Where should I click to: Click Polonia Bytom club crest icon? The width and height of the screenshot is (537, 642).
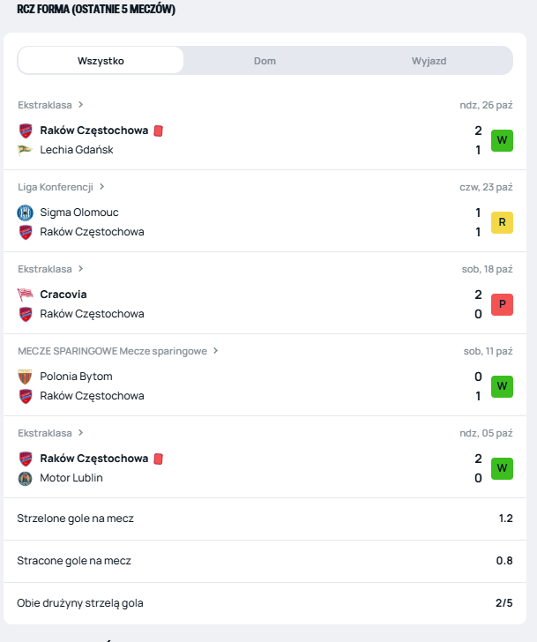[25, 377]
